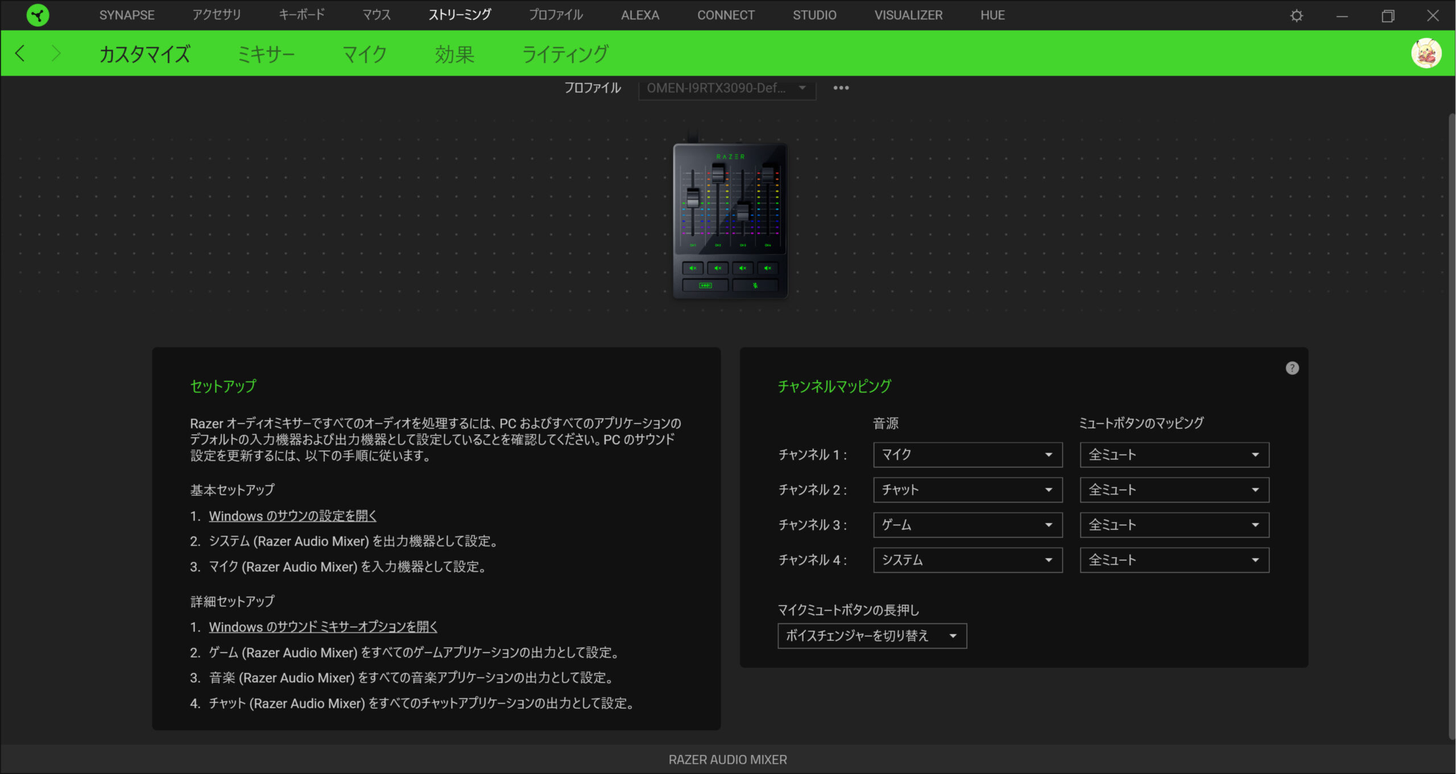Image resolution: width=1456 pixels, height=774 pixels.
Task: Open Channel 3 mute button mapping dropdown
Action: click(1174, 525)
